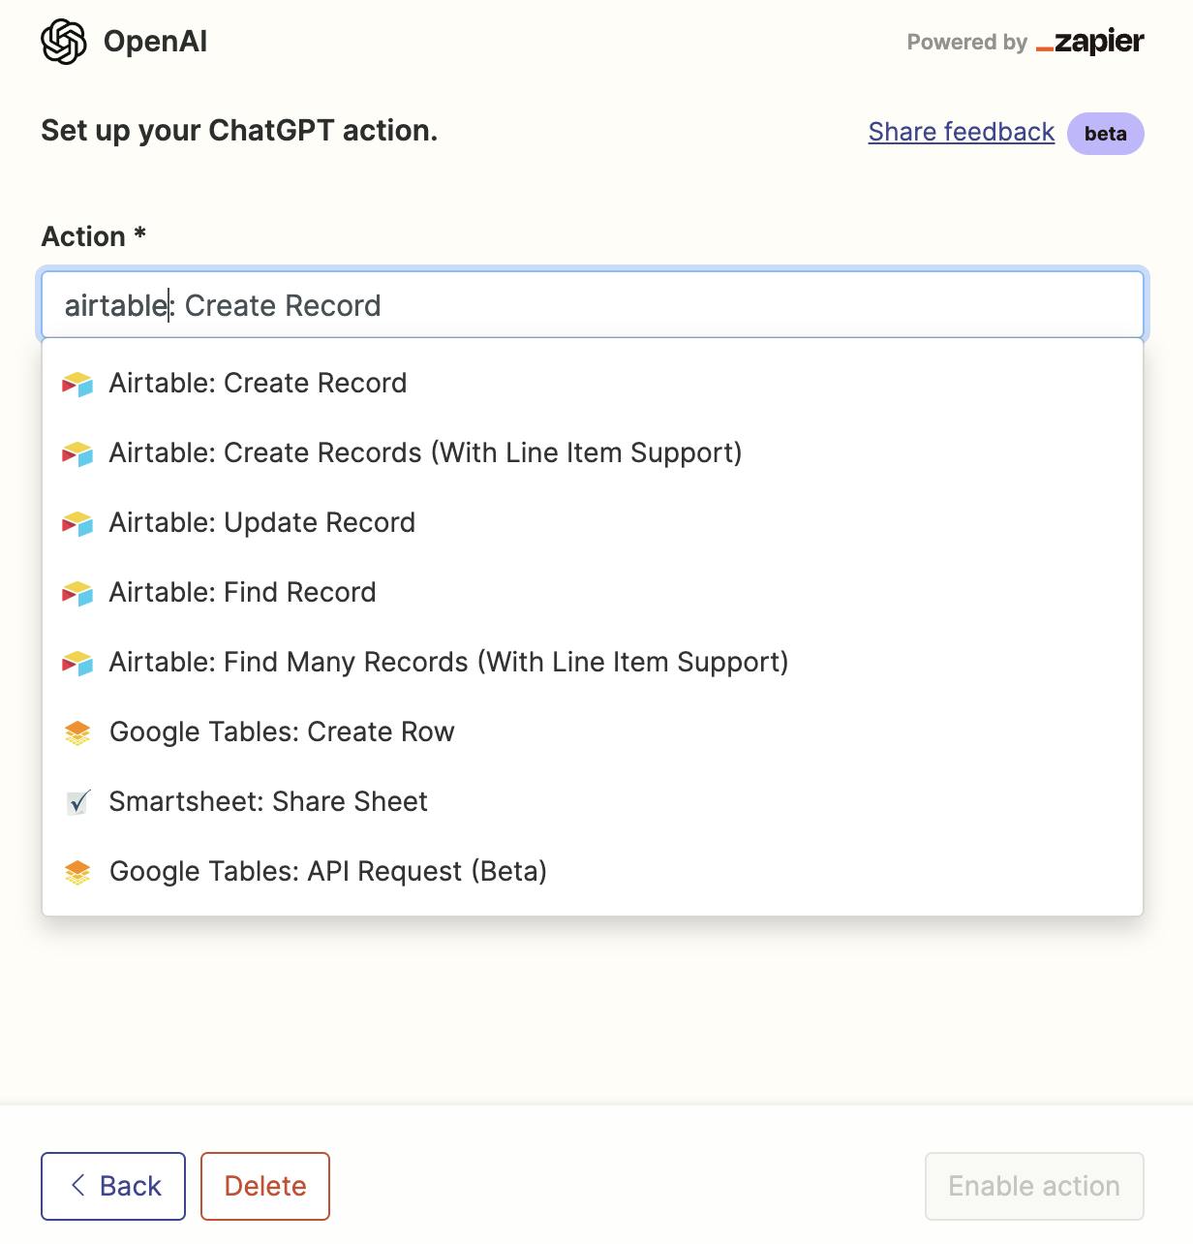Click the Zapier logo
This screenshot has width=1193, height=1244.
click(1090, 42)
